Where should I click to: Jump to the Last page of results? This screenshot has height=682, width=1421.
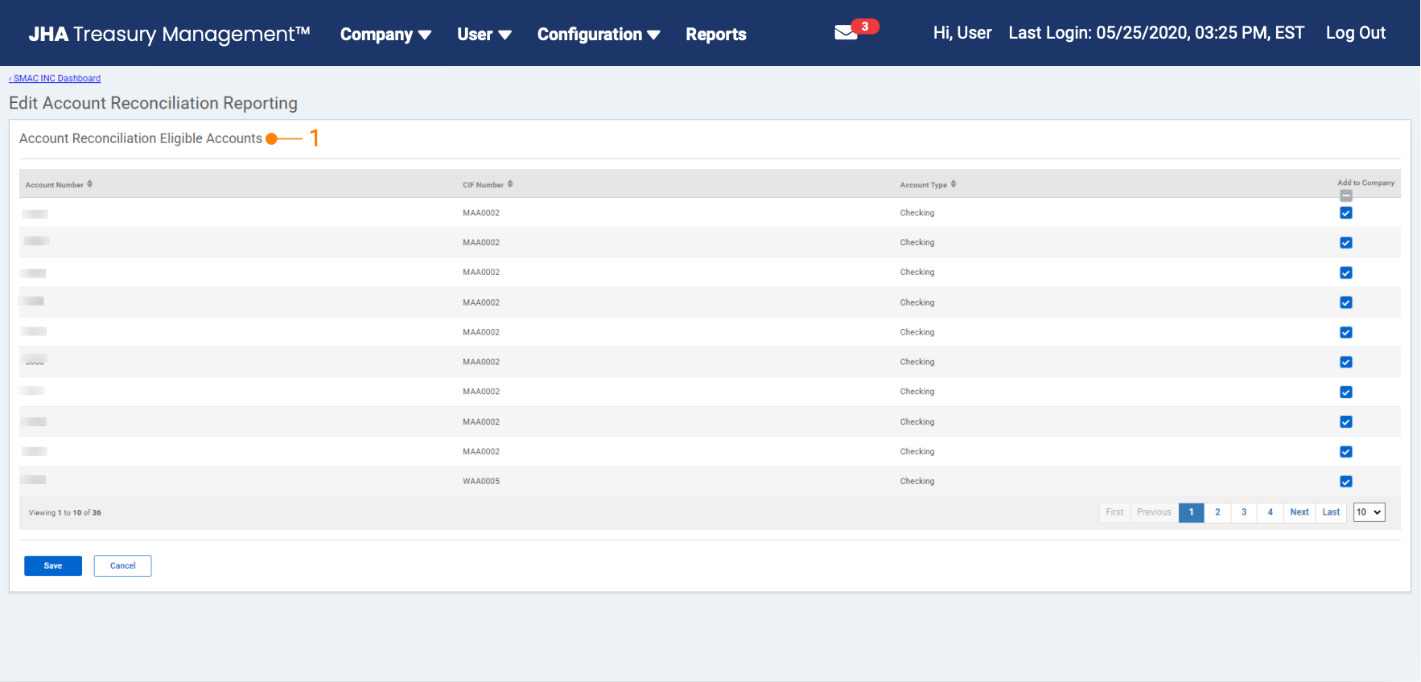pos(1331,512)
